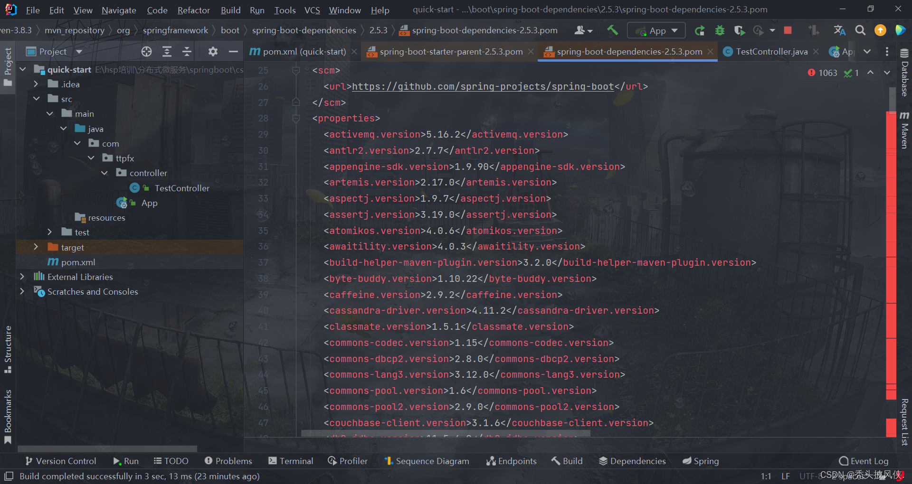Open the Request List side panel
This screenshot has width=912, height=484.
904,422
